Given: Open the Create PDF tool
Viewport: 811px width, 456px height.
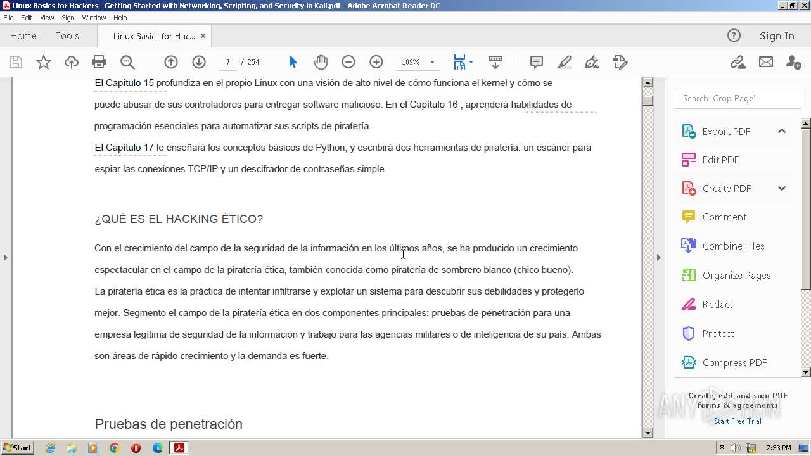Looking at the screenshot, I should 727,188.
